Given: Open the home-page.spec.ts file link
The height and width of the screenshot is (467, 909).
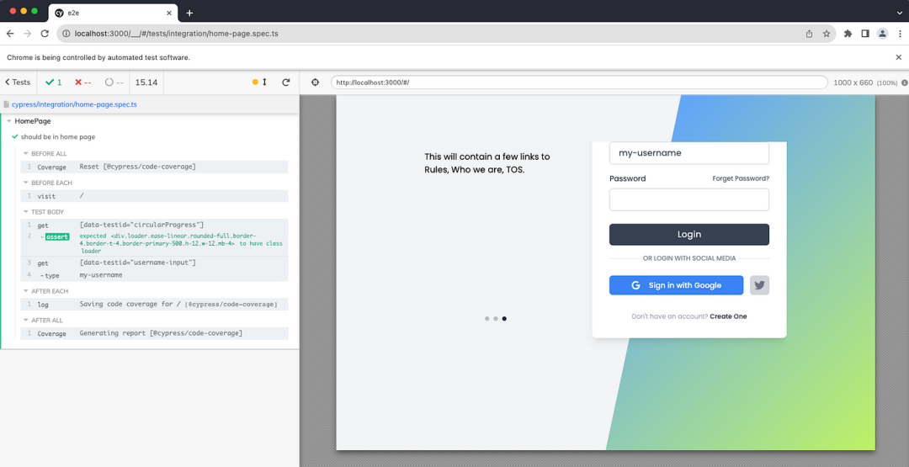Looking at the screenshot, I should (x=74, y=105).
